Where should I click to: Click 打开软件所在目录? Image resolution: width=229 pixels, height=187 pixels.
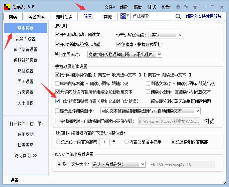(x=26, y=124)
